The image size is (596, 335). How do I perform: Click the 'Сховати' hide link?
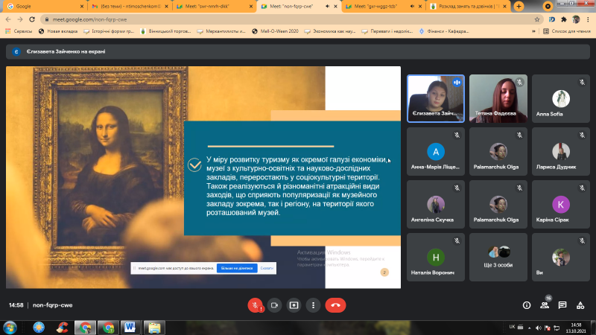[x=267, y=268]
